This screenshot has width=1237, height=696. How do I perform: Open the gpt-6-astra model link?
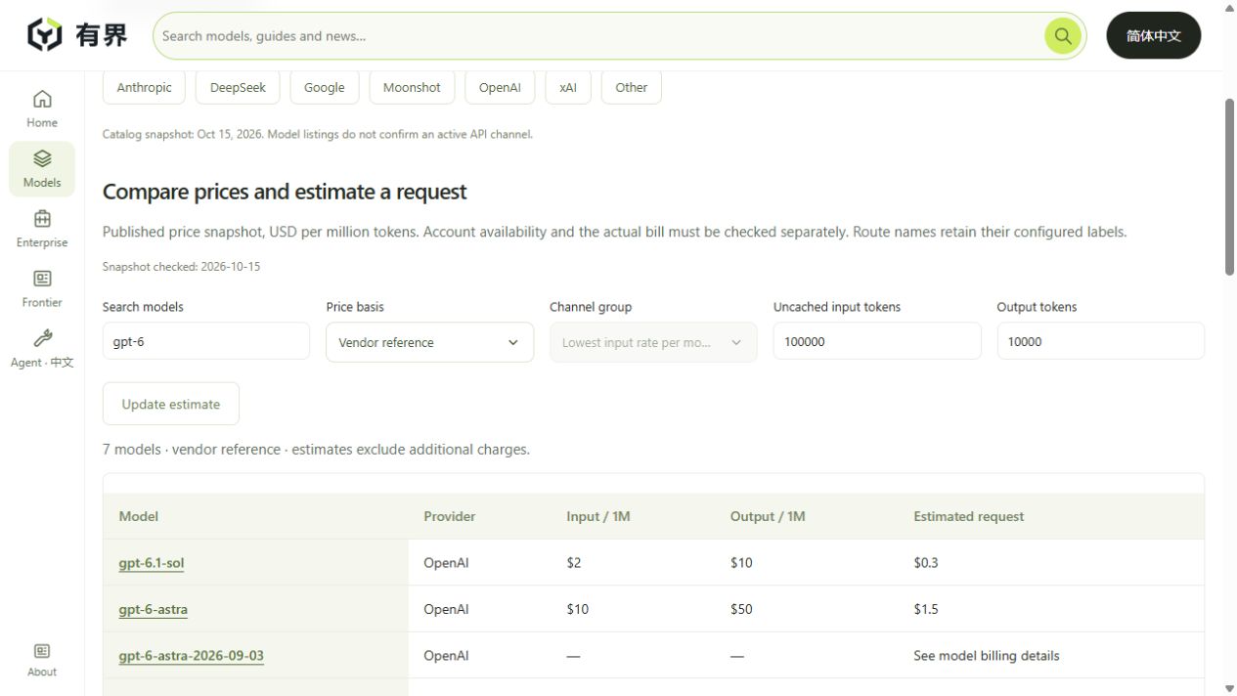154,609
